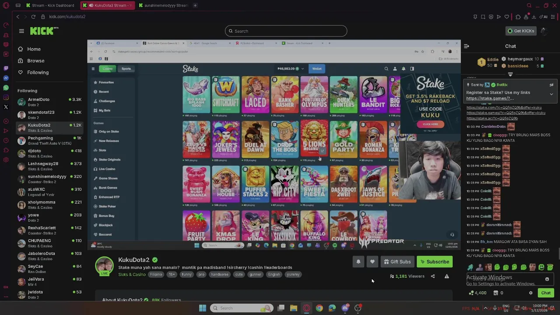
Task: Click the gunner tag
Action: pos(255,274)
